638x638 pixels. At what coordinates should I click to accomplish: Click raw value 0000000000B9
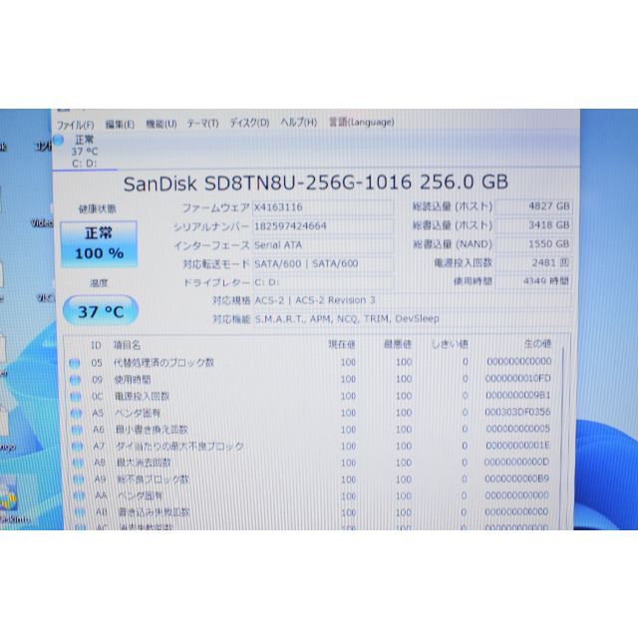[x=516, y=478]
